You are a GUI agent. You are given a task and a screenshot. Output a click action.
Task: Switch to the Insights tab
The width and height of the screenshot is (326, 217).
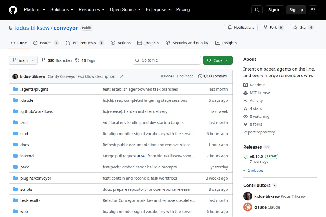tap(226, 43)
